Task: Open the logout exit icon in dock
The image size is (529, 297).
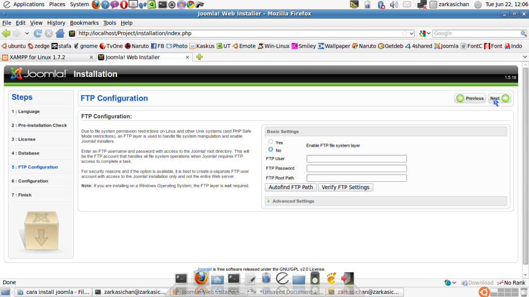Action: (x=347, y=278)
